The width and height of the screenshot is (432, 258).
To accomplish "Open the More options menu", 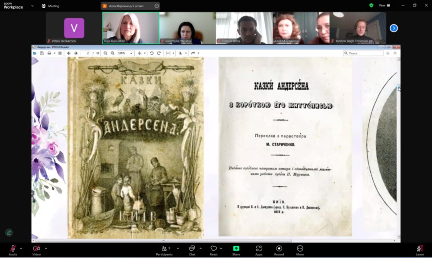I will point(300,249).
